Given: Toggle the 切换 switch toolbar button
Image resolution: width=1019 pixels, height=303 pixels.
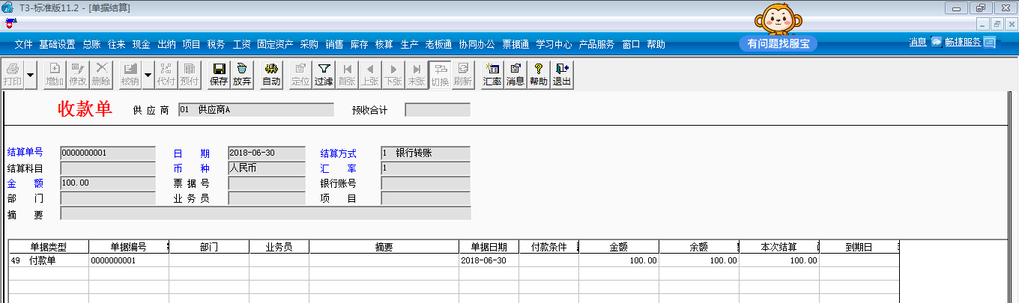Looking at the screenshot, I should click(x=440, y=75).
